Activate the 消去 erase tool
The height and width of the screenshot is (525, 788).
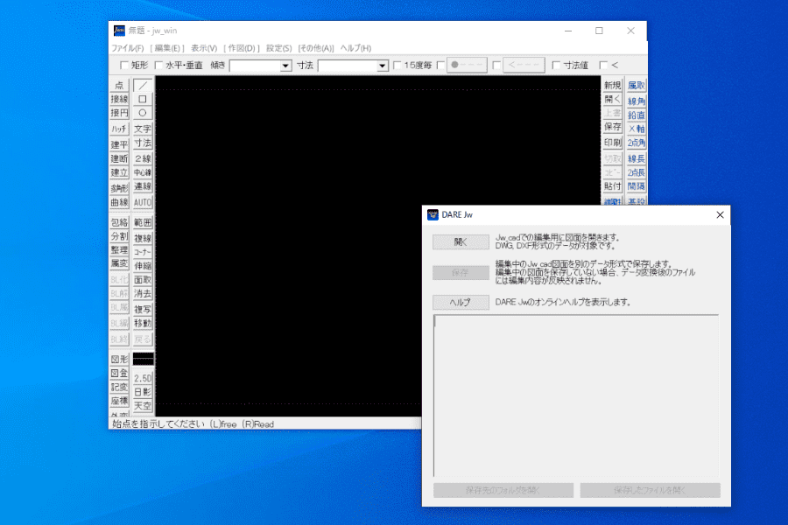143,293
